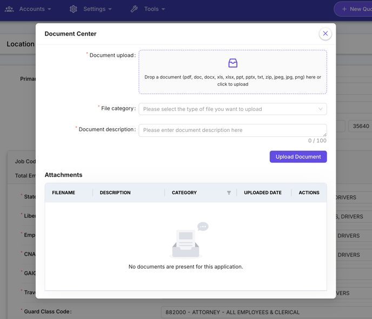Click the Settings gear icon
Image resolution: width=372 pixels, height=319 pixels.
74,9
